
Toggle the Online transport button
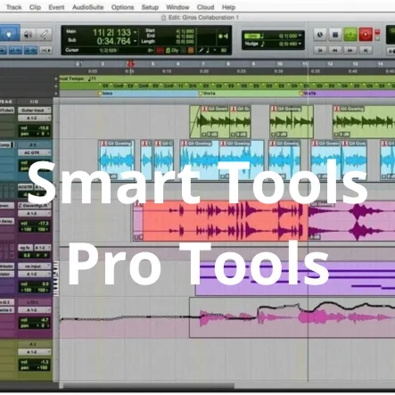tap(320, 35)
